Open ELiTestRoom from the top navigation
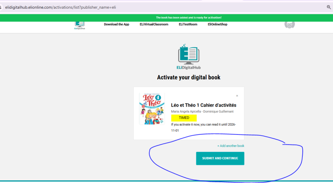Image resolution: width=333 pixels, height=183 pixels. [x=188, y=24]
